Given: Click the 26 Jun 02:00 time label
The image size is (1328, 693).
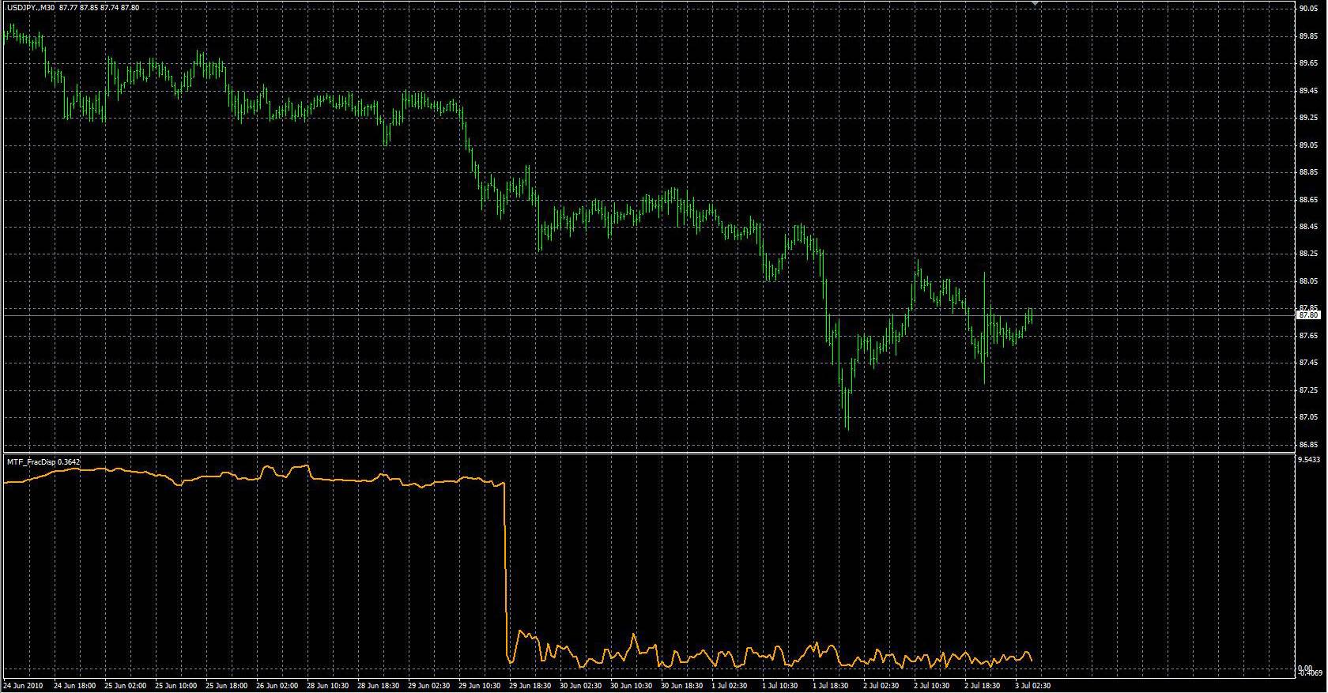Looking at the screenshot, I should (x=278, y=686).
